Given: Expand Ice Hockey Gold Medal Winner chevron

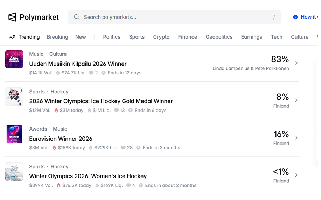Looking at the screenshot, I should [x=296, y=100].
